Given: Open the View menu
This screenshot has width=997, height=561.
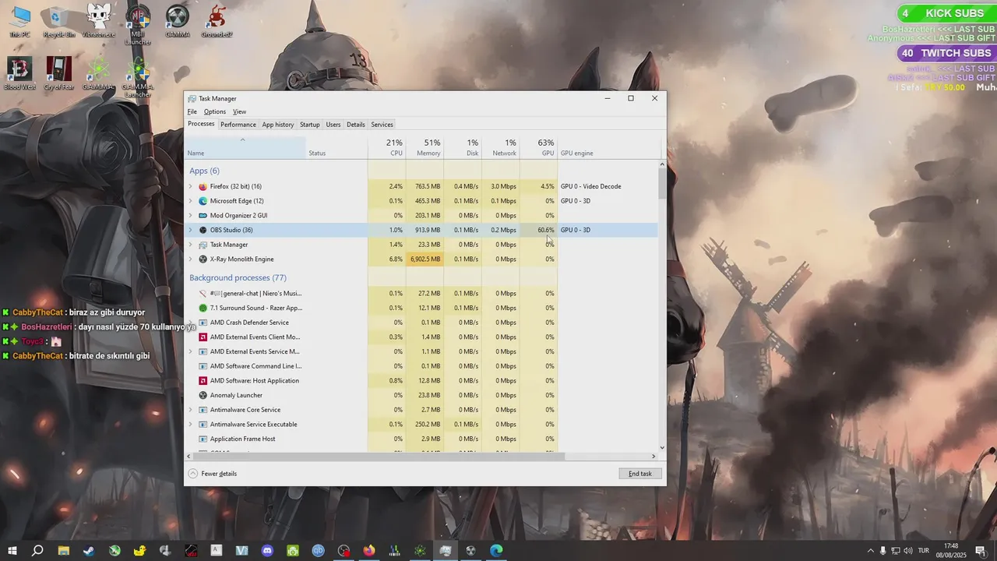Looking at the screenshot, I should (x=239, y=111).
